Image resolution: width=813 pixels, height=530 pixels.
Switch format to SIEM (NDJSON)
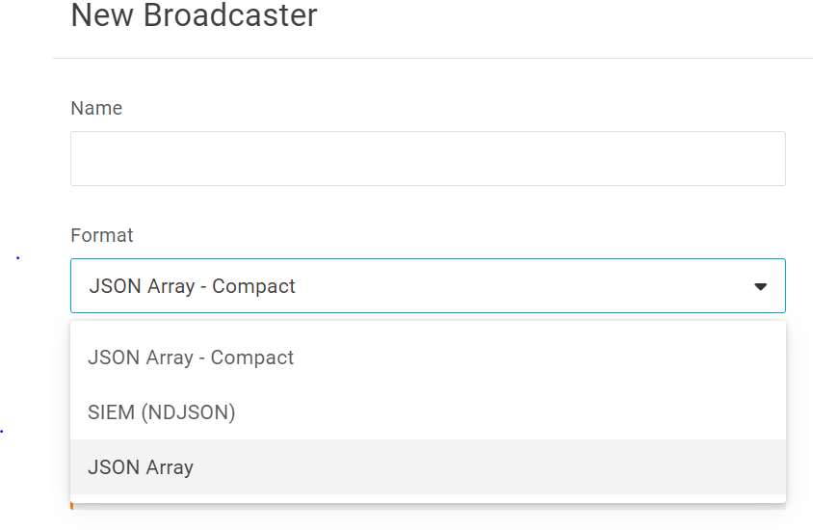click(x=162, y=412)
